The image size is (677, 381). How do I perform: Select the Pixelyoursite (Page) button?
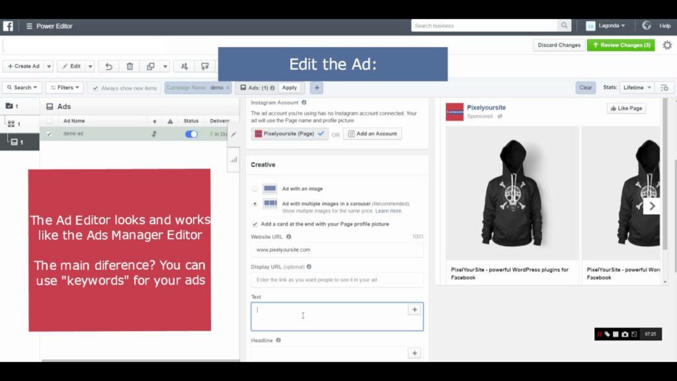290,134
